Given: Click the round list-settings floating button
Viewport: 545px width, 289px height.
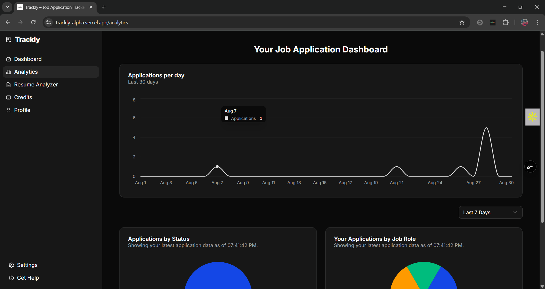Looking at the screenshot, I should pyautogui.click(x=530, y=167).
